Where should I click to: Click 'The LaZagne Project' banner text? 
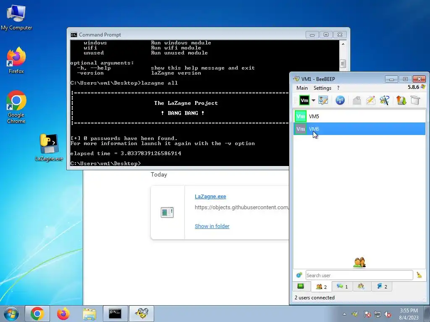coord(186,103)
